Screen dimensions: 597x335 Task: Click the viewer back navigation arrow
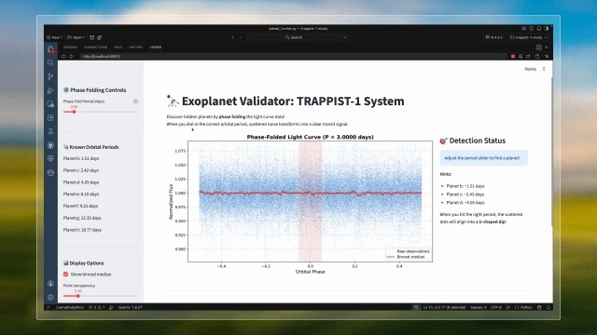[x=63, y=56]
